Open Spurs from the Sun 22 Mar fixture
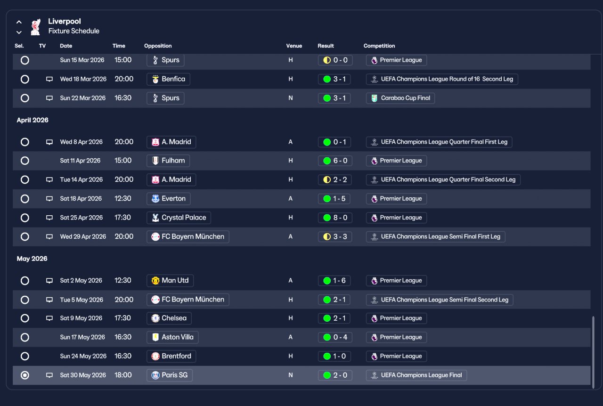Image resolution: width=603 pixels, height=406 pixels. [x=165, y=98]
